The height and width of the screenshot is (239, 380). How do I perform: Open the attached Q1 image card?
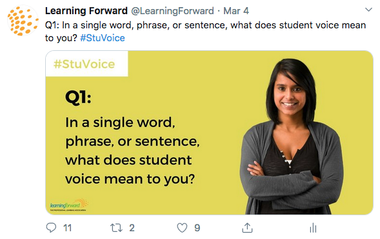pyautogui.click(x=210, y=133)
